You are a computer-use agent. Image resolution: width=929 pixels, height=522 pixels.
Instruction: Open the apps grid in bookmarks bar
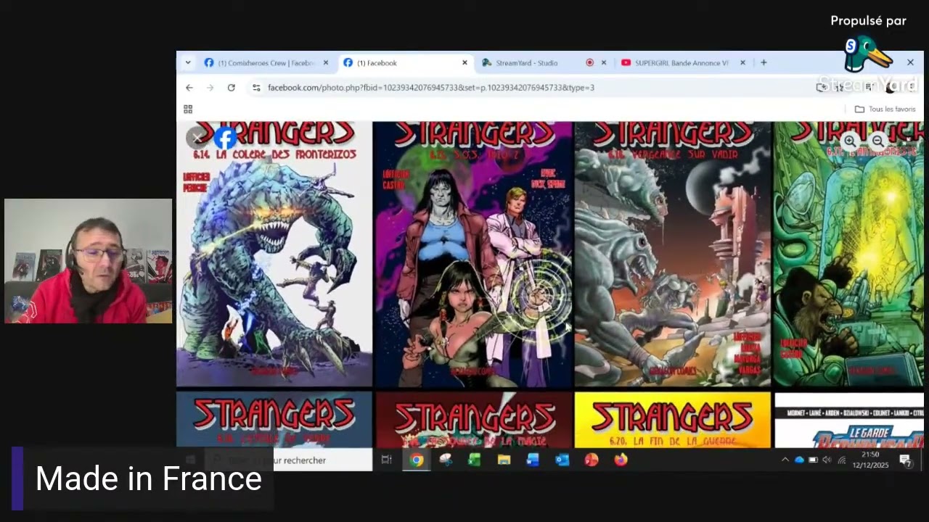(x=188, y=109)
